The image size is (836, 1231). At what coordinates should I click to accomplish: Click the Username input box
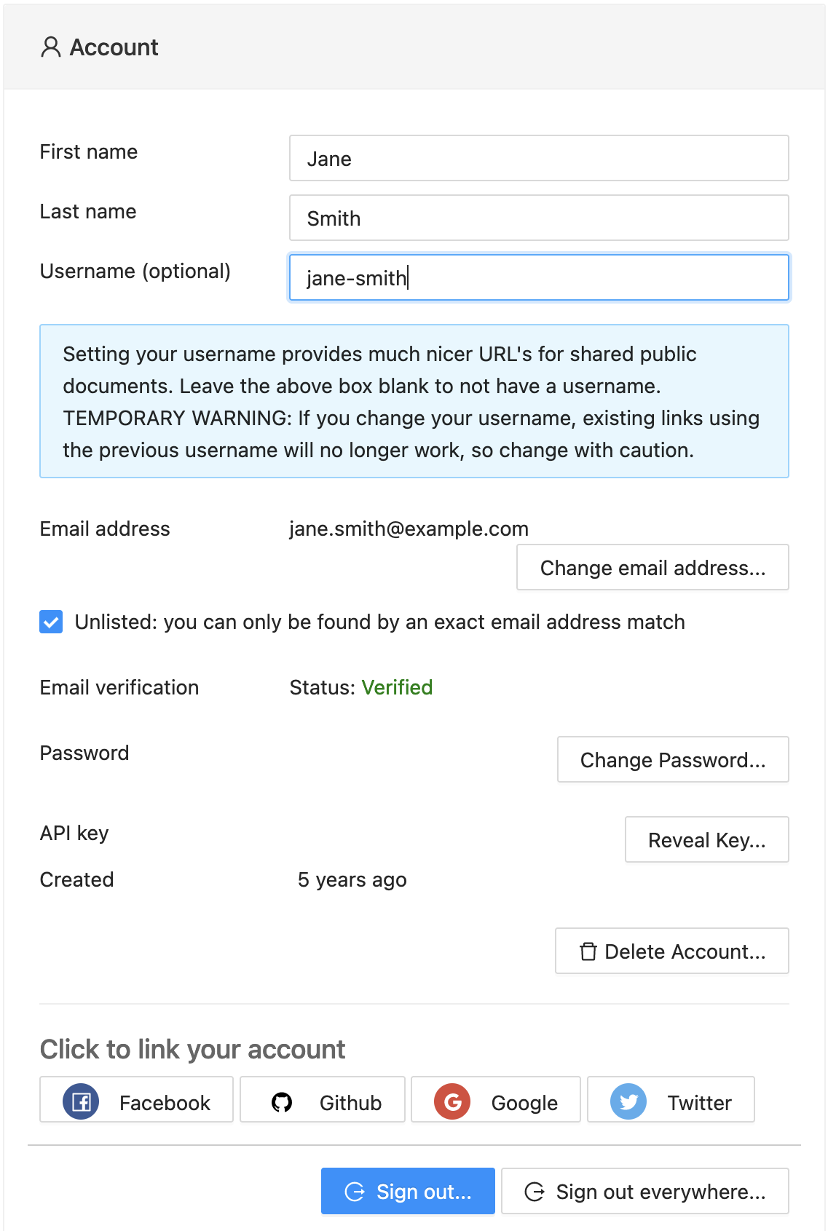click(539, 278)
